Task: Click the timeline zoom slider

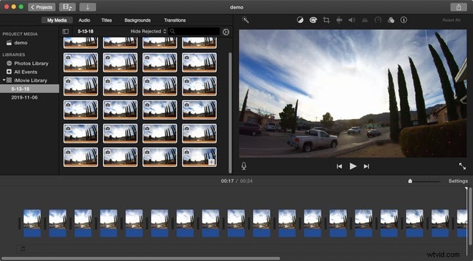Action: tap(424, 181)
